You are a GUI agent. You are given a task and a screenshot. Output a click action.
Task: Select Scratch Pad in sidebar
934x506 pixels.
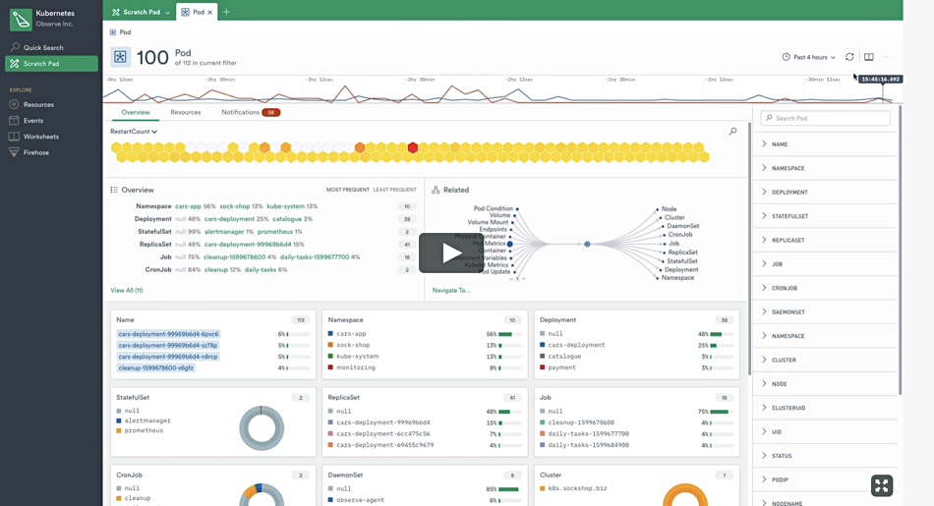pos(50,63)
